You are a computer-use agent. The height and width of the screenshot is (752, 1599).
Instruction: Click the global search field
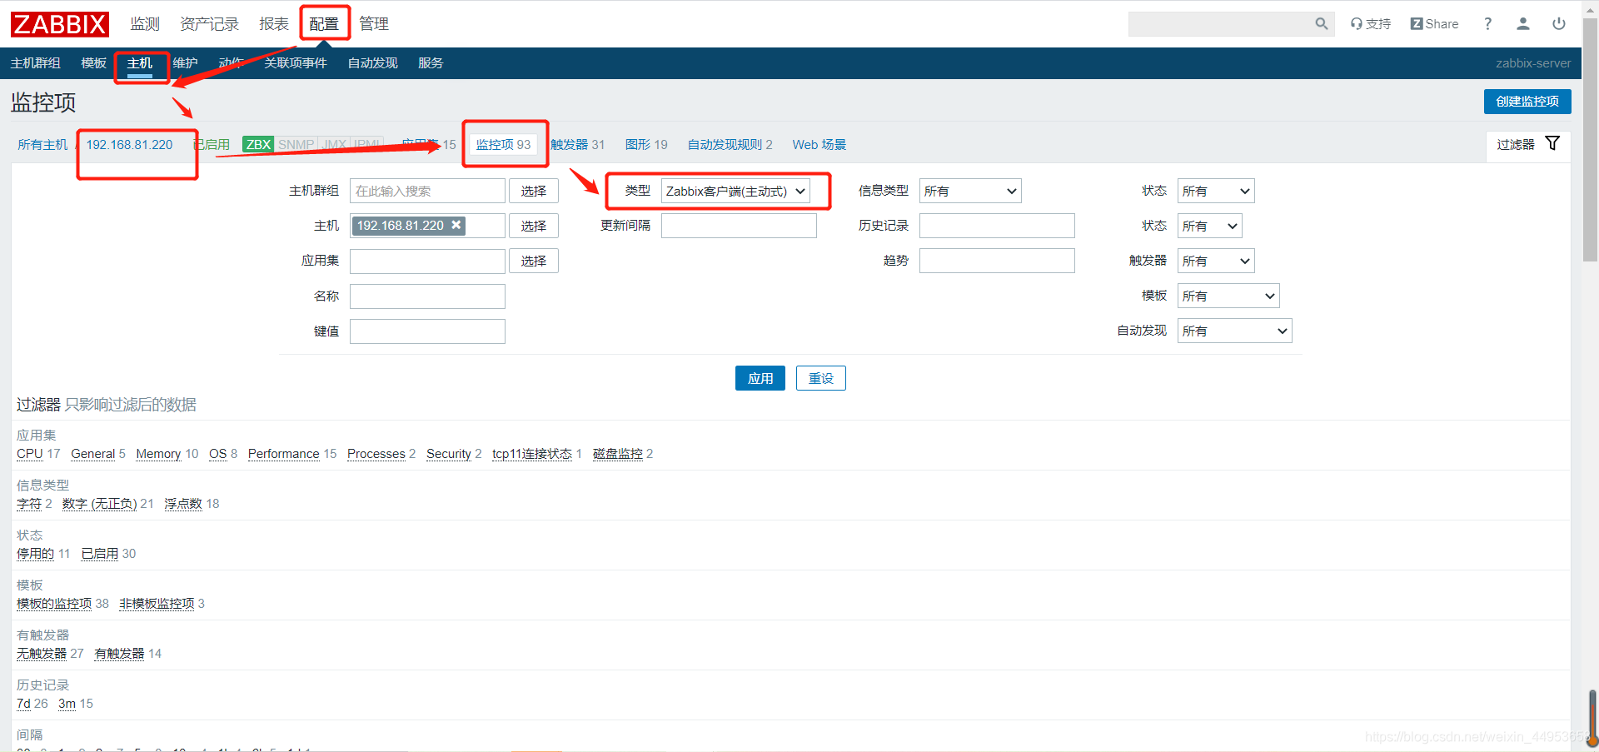point(1220,24)
